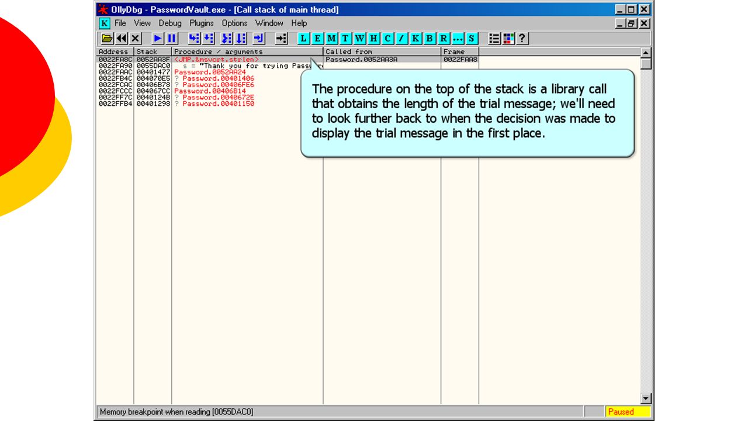Viewport: 748px width, 421px height.
Task: Click address 0022FA90 in Address column
Action: point(115,66)
